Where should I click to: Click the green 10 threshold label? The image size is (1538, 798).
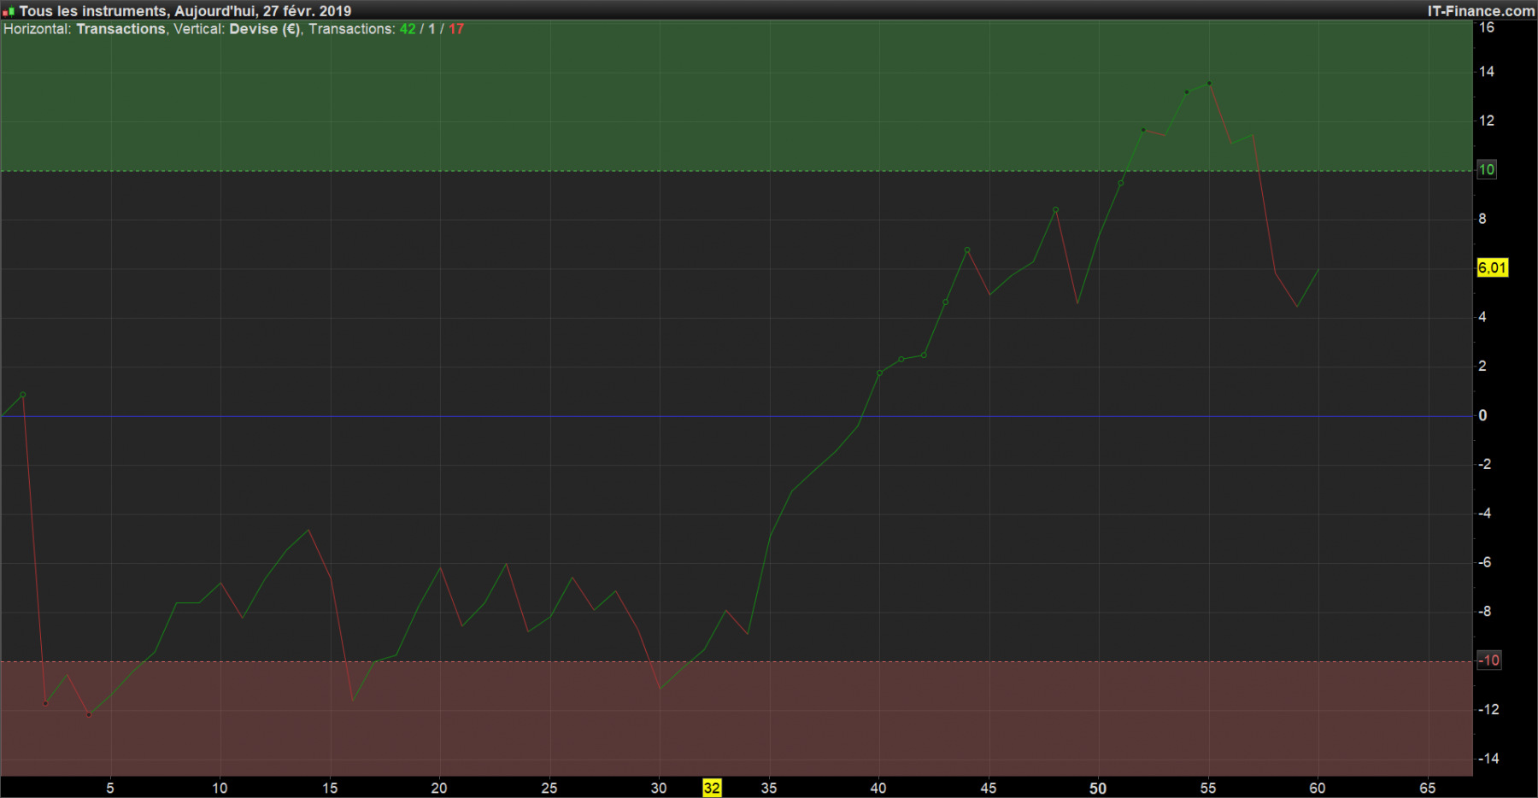[1486, 169]
